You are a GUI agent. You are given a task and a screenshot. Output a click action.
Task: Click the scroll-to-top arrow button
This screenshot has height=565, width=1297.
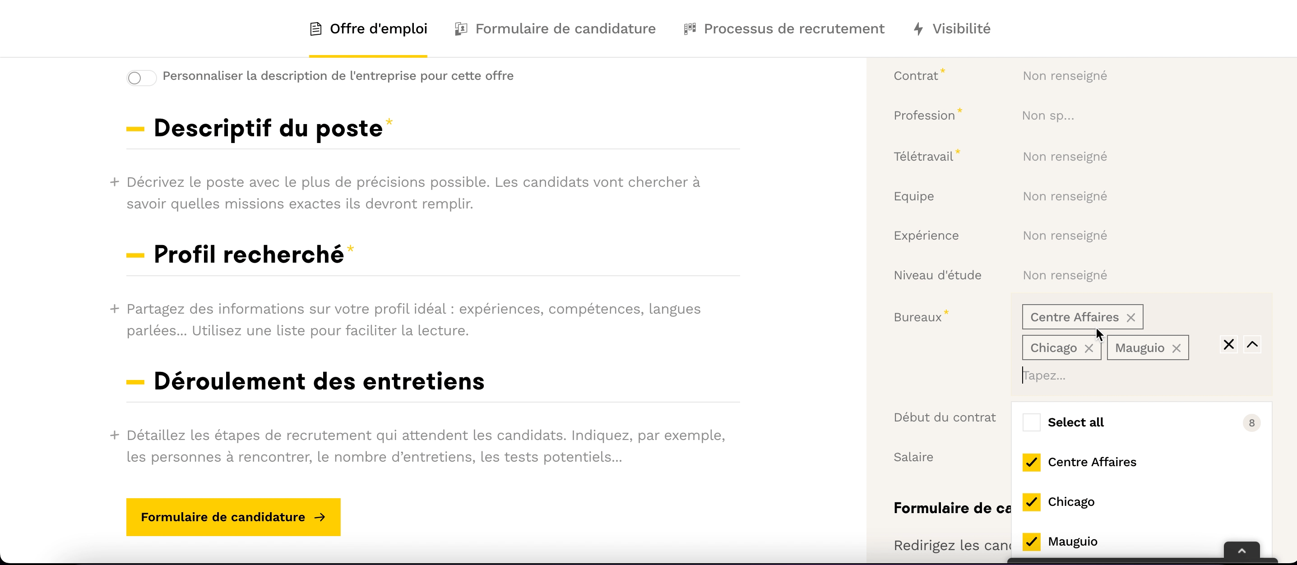1241,551
